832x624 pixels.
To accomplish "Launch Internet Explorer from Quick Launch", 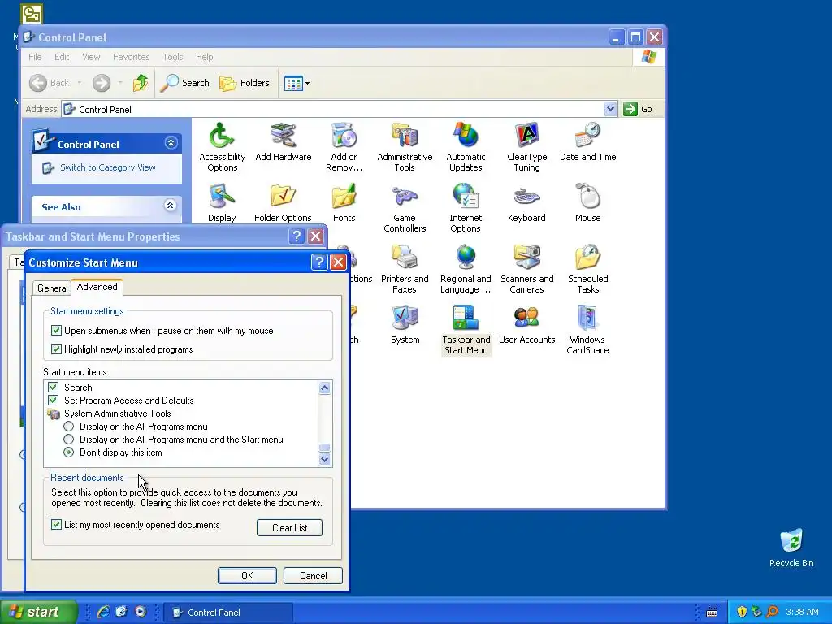I will [x=103, y=612].
